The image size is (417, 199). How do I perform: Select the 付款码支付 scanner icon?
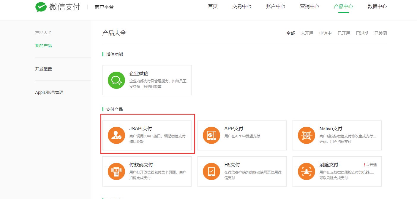tap(116, 171)
